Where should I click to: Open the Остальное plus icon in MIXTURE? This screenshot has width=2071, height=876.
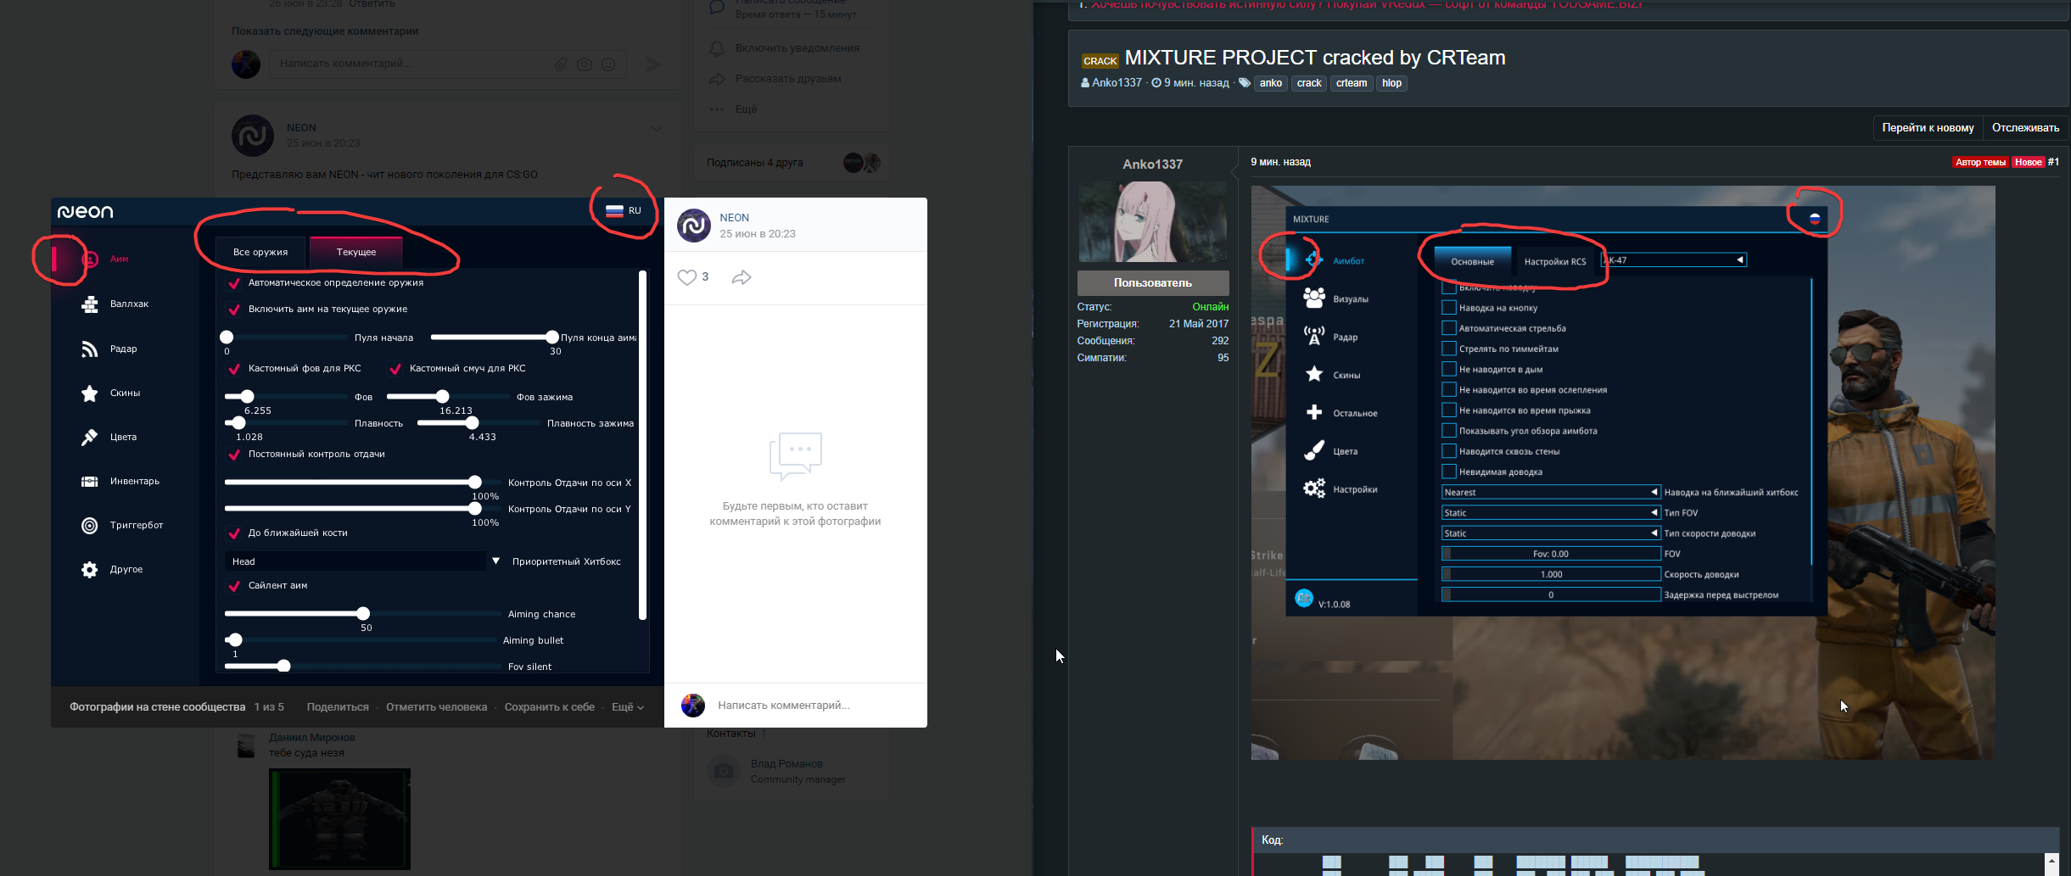pyautogui.click(x=1314, y=412)
